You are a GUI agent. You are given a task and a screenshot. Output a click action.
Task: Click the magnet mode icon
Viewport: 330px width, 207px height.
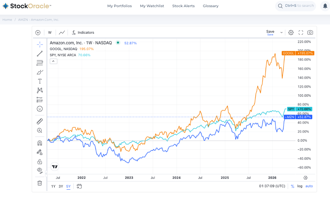click(40, 143)
